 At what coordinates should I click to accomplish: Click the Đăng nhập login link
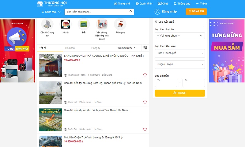point(169,12)
